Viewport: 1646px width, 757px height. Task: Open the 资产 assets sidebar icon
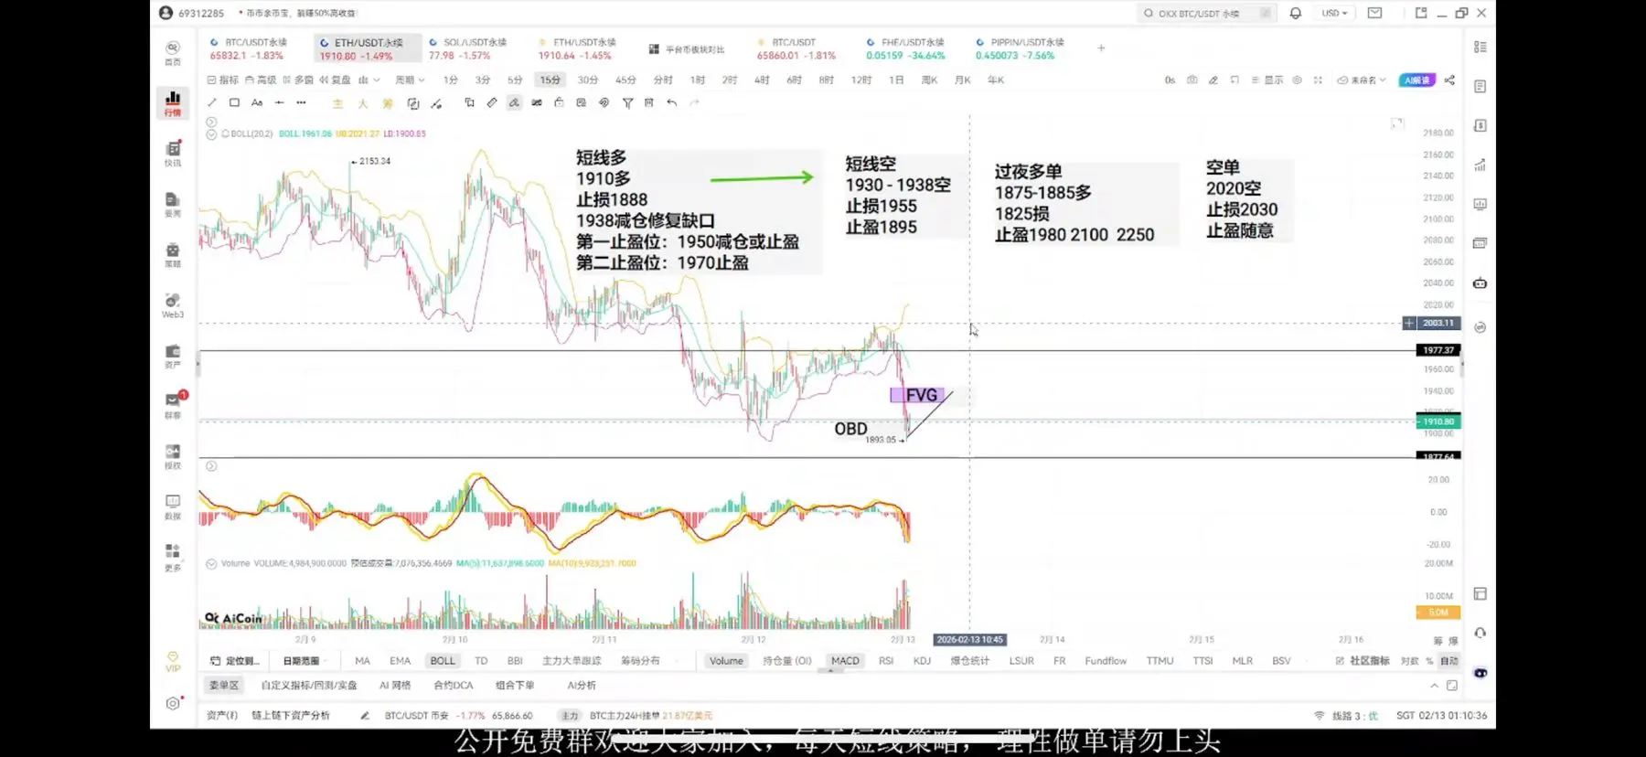tap(173, 355)
